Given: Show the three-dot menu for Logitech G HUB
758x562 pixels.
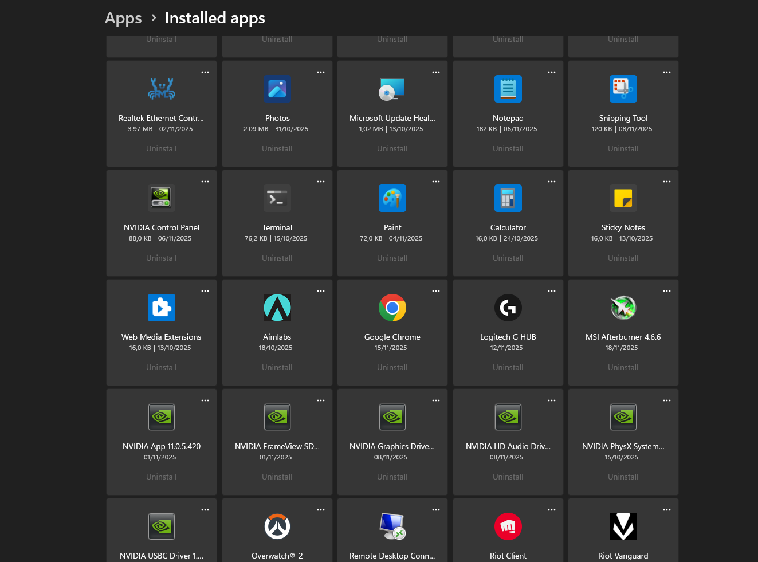Looking at the screenshot, I should [552, 291].
